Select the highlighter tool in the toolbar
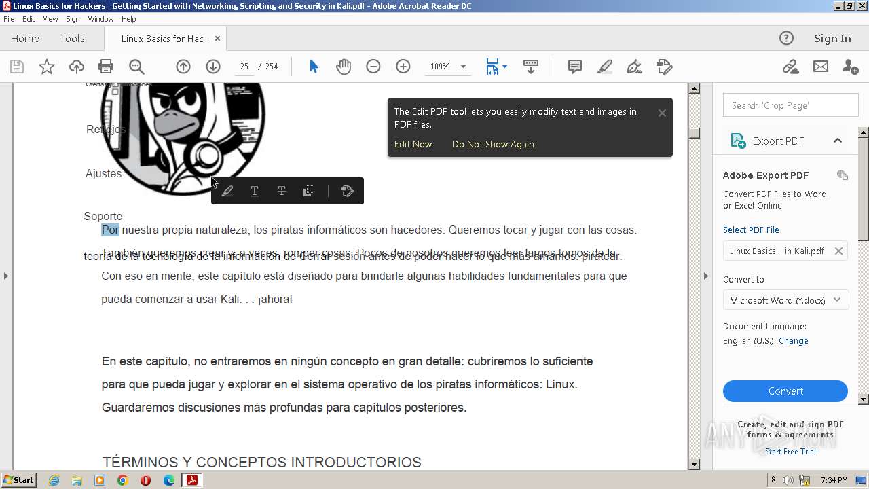The width and height of the screenshot is (869, 489). point(605,67)
